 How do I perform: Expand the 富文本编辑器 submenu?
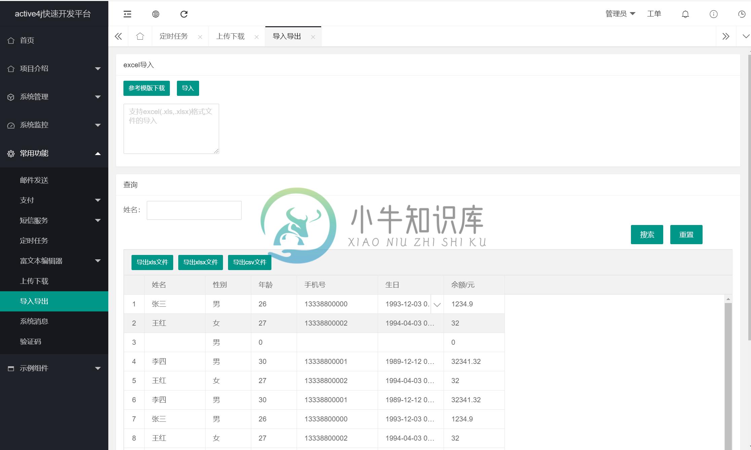click(x=54, y=261)
